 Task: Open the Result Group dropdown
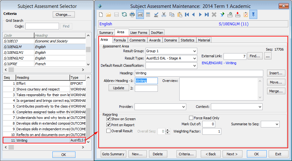pos(194,51)
